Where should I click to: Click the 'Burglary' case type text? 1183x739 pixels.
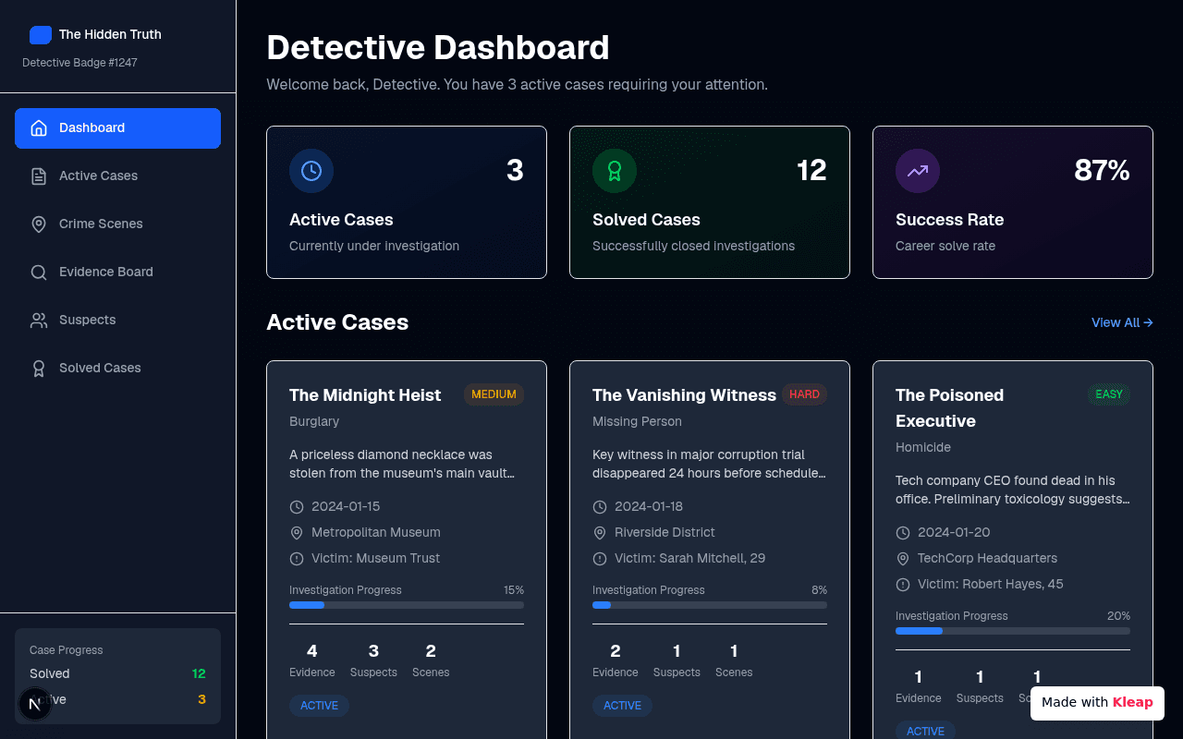point(314,421)
